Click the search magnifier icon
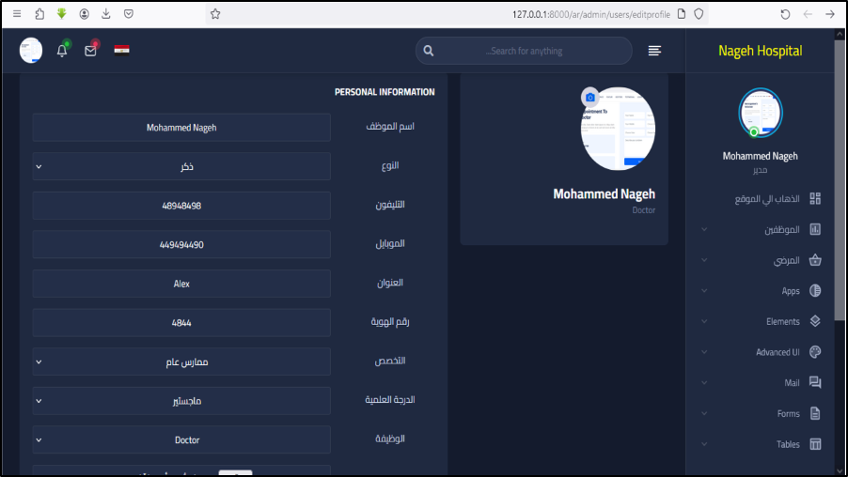 click(429, 51)
